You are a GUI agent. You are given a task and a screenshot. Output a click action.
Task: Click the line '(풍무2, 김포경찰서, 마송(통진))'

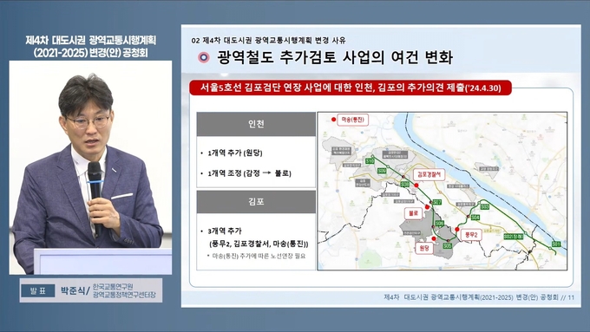[259, 244]
